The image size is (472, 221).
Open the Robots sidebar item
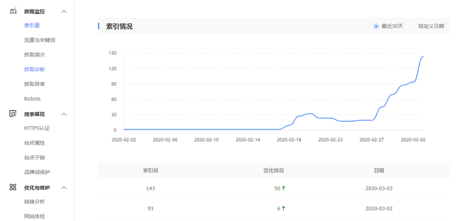[32, 99]
